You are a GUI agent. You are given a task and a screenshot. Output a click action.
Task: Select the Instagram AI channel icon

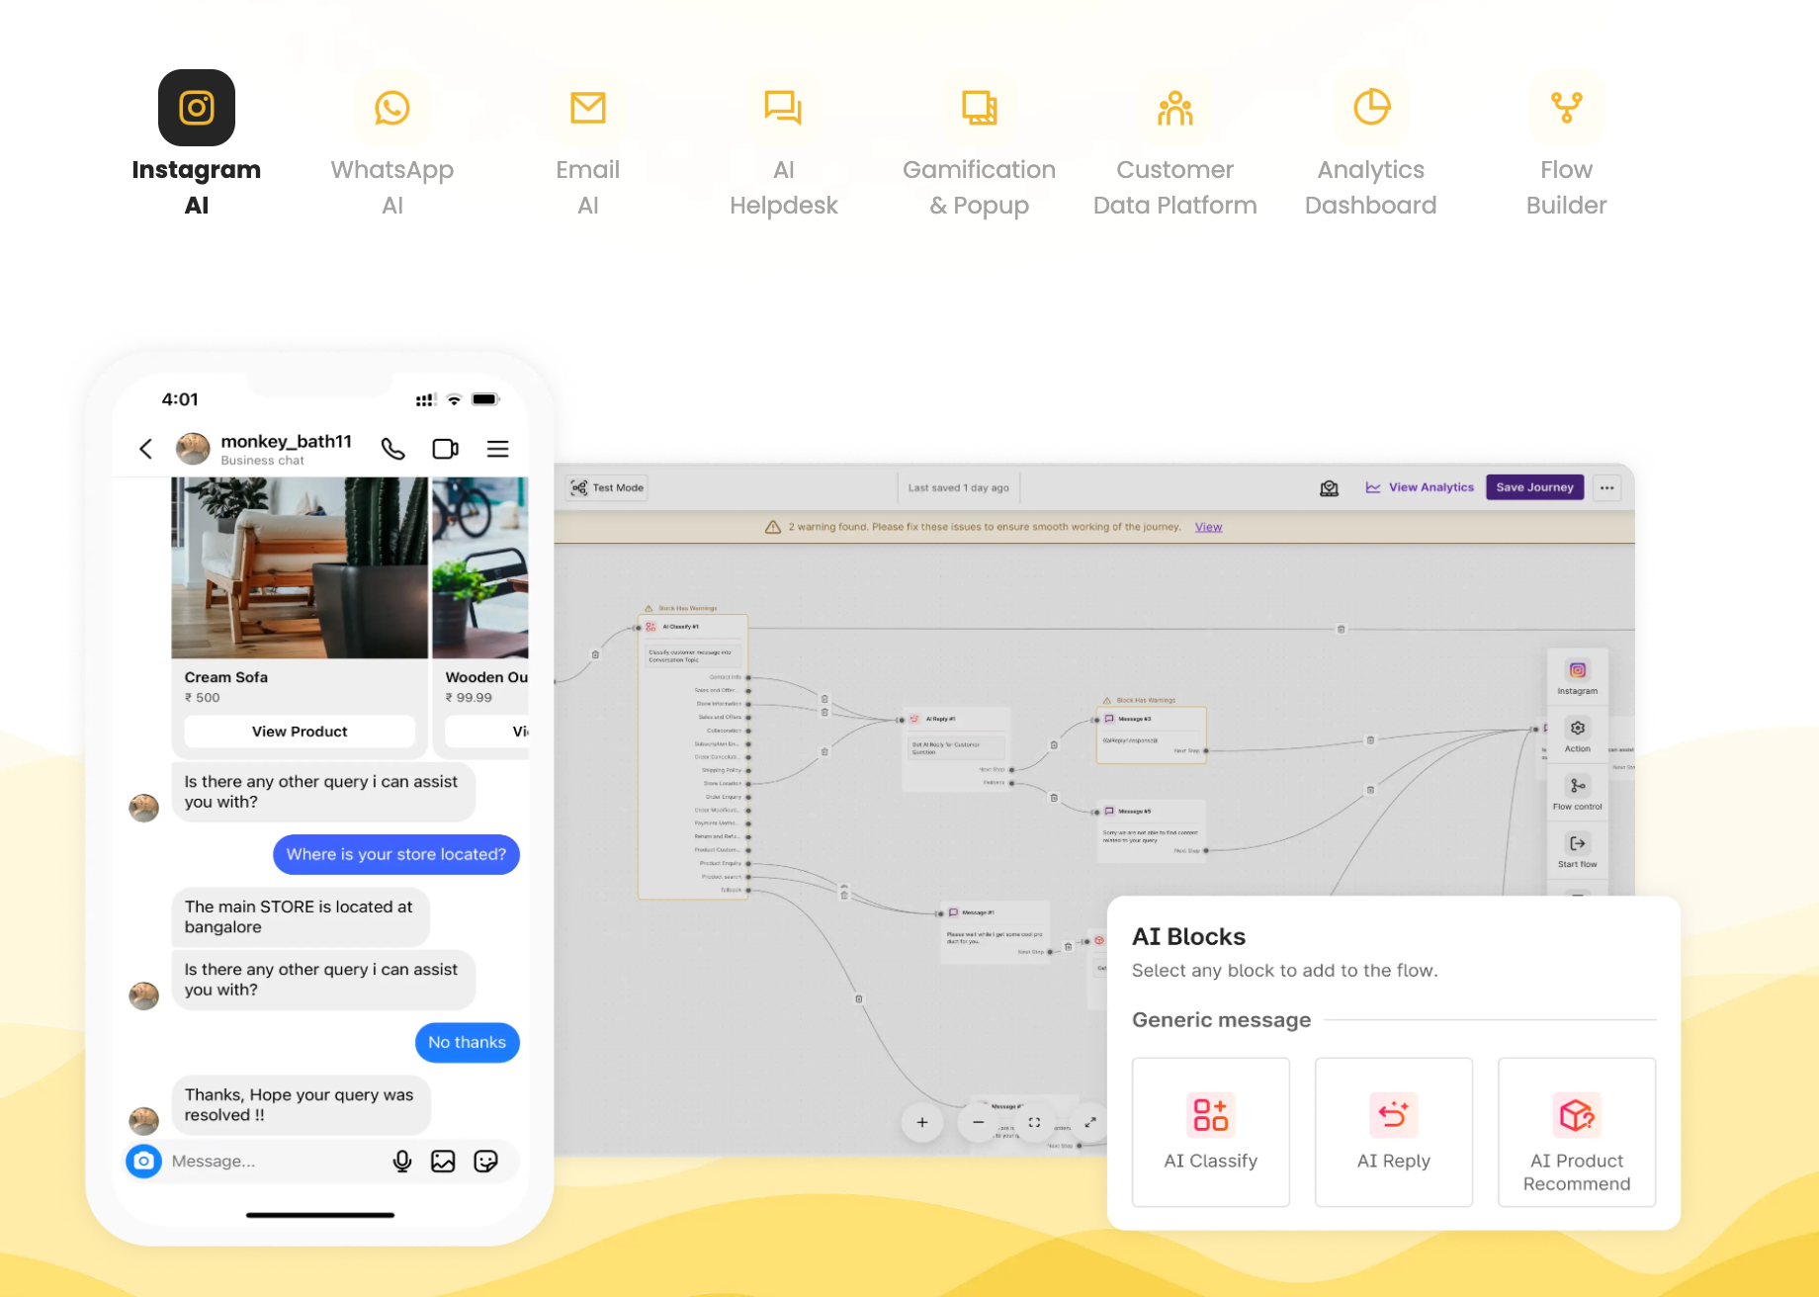(197, 107)
